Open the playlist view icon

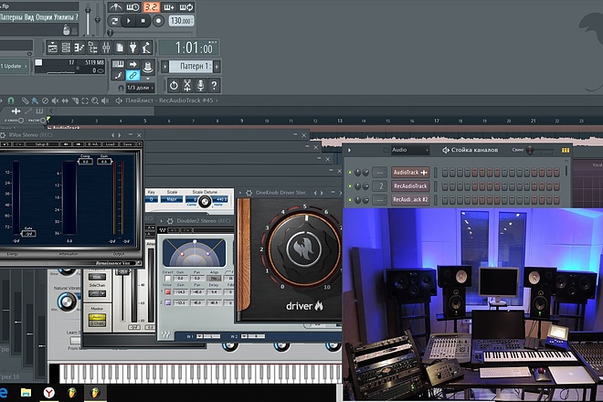(x=52, y=48)
